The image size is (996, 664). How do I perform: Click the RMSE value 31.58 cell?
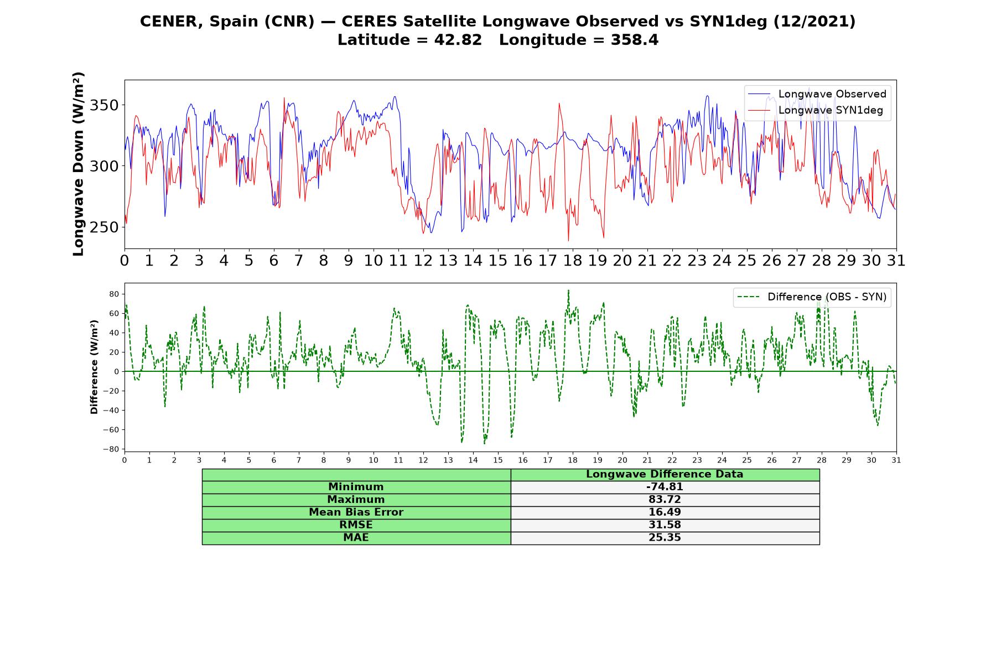pos(665,525)
